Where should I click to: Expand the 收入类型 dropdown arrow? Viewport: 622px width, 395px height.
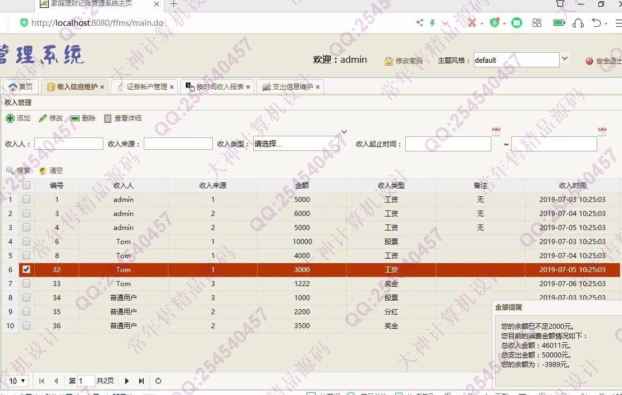[344, 132]
